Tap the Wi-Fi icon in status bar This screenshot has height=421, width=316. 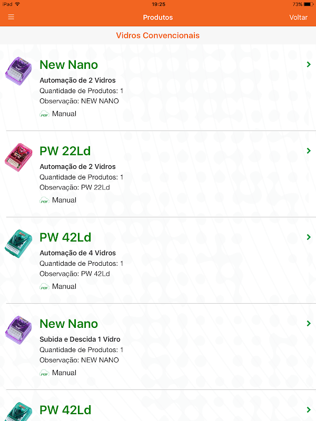[x=17, y=4]
